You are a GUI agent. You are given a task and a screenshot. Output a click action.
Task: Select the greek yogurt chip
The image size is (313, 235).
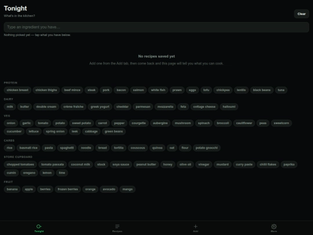pos(100,107)
